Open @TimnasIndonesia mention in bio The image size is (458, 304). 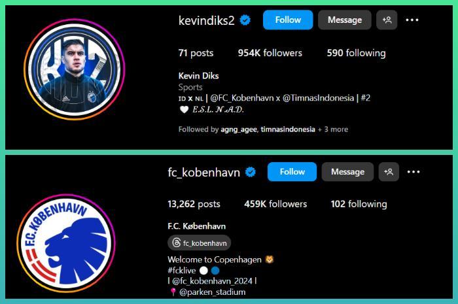tap(319, 97)
